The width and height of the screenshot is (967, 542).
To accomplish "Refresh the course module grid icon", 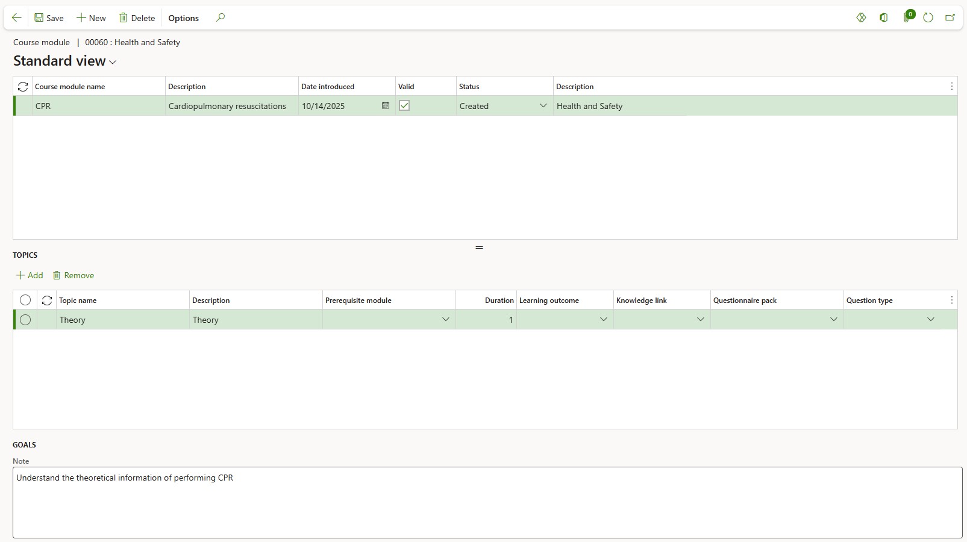I will pos(23,87).
